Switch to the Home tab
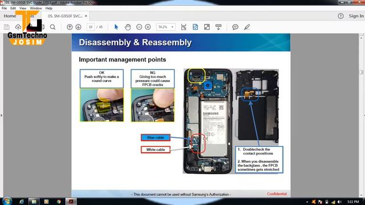The height and width of the screenshot is (205, 365). [10, 16]
